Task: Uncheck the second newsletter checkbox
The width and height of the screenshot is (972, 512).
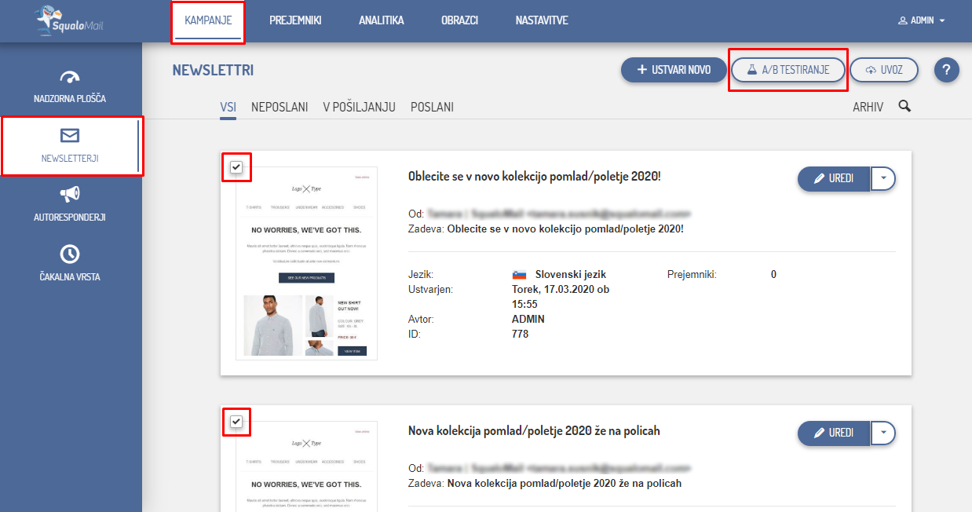Action: [x=236, y=422]
